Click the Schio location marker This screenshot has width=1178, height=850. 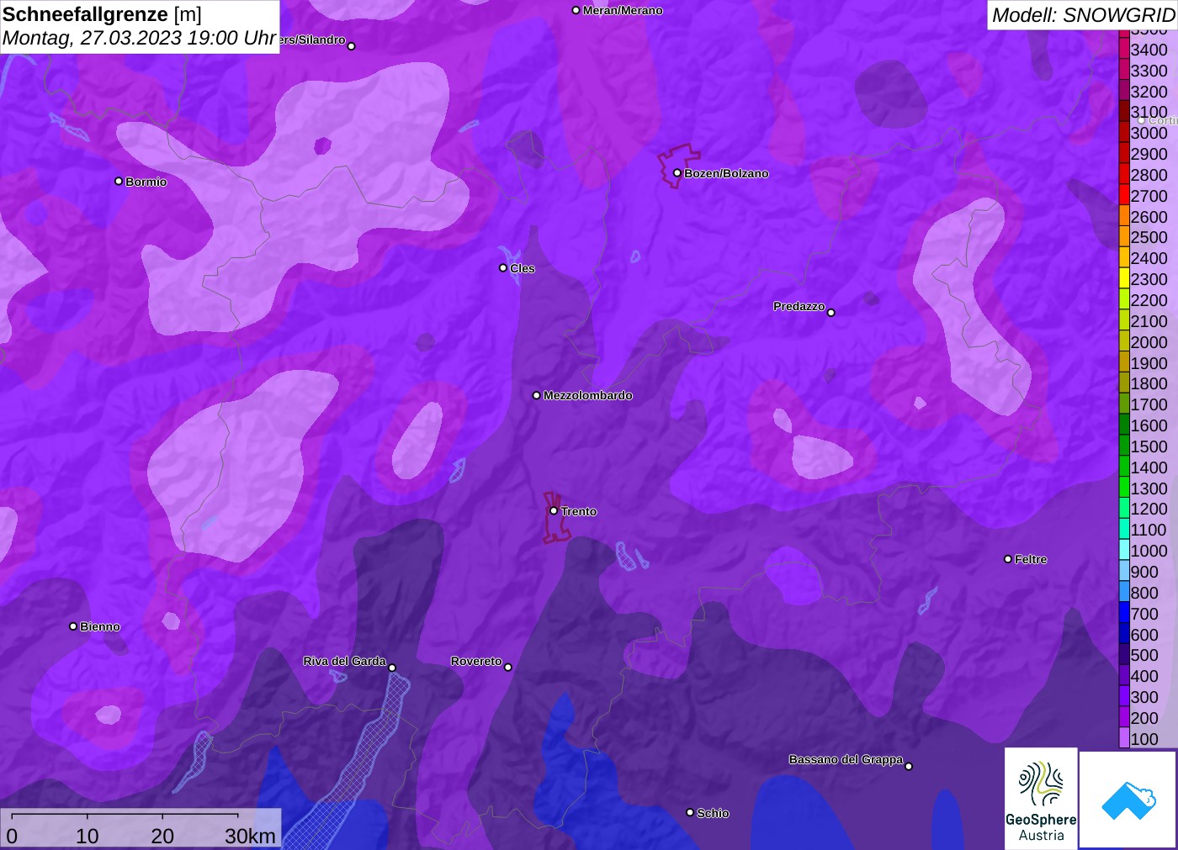[690, 812]
